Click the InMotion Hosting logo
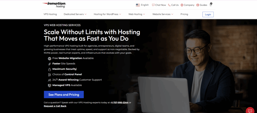257x113 pixels. pyautogui.click(x=54, y=5)
